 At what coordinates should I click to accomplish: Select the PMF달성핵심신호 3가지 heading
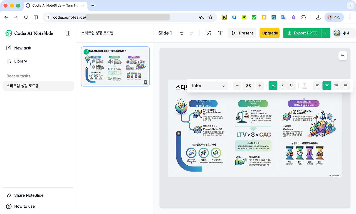204,145
